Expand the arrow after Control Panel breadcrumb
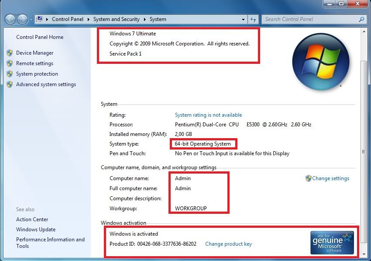Image resolution: width=371 pixels, height=261 pixels. coord(89,19)
